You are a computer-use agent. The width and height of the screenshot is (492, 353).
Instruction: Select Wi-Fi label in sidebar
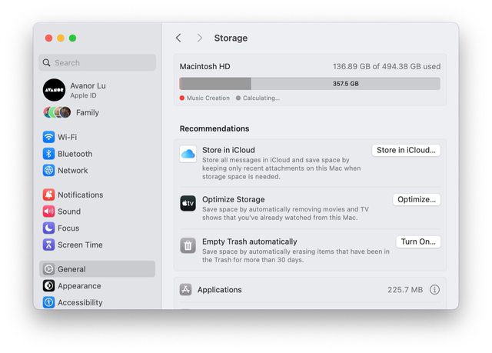coord(68,137)
